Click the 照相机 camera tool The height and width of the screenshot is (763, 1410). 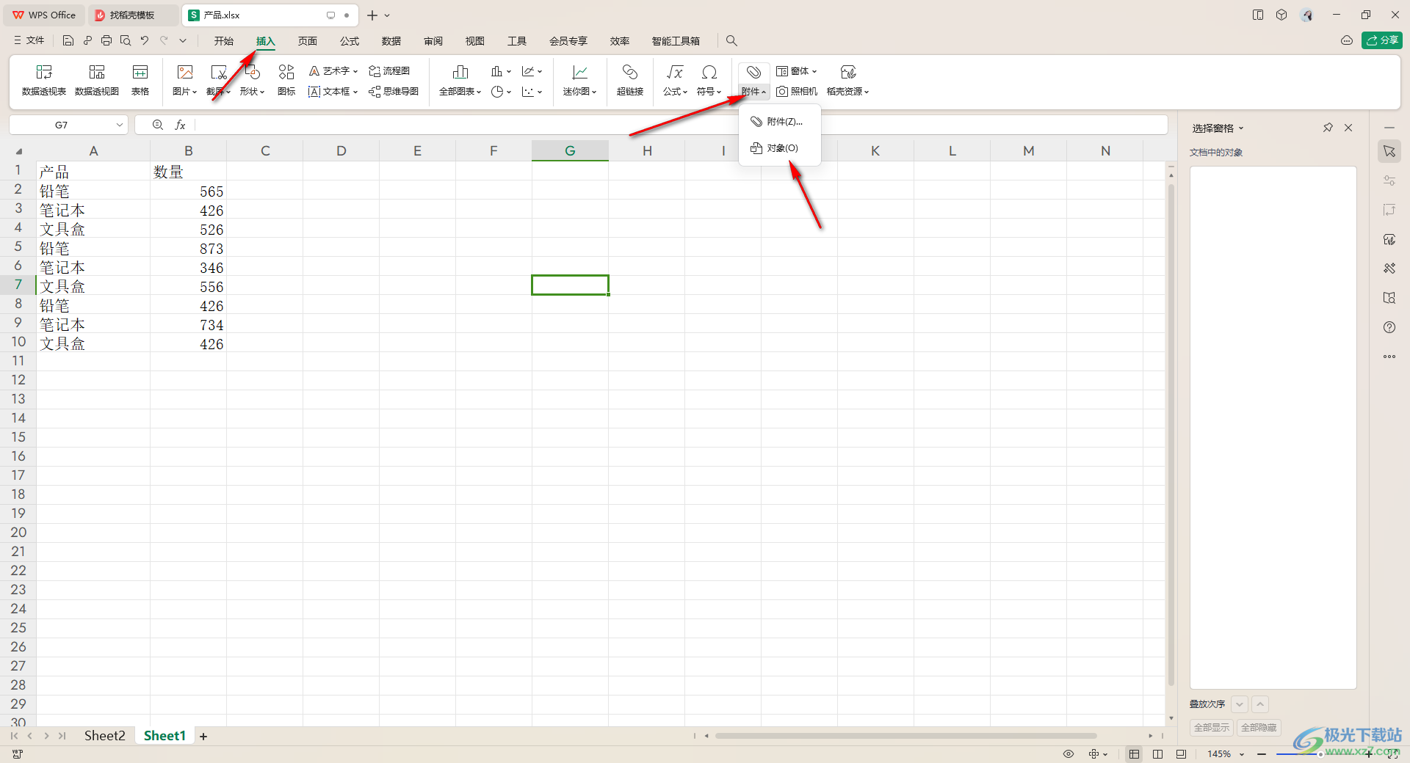[797, 91]
